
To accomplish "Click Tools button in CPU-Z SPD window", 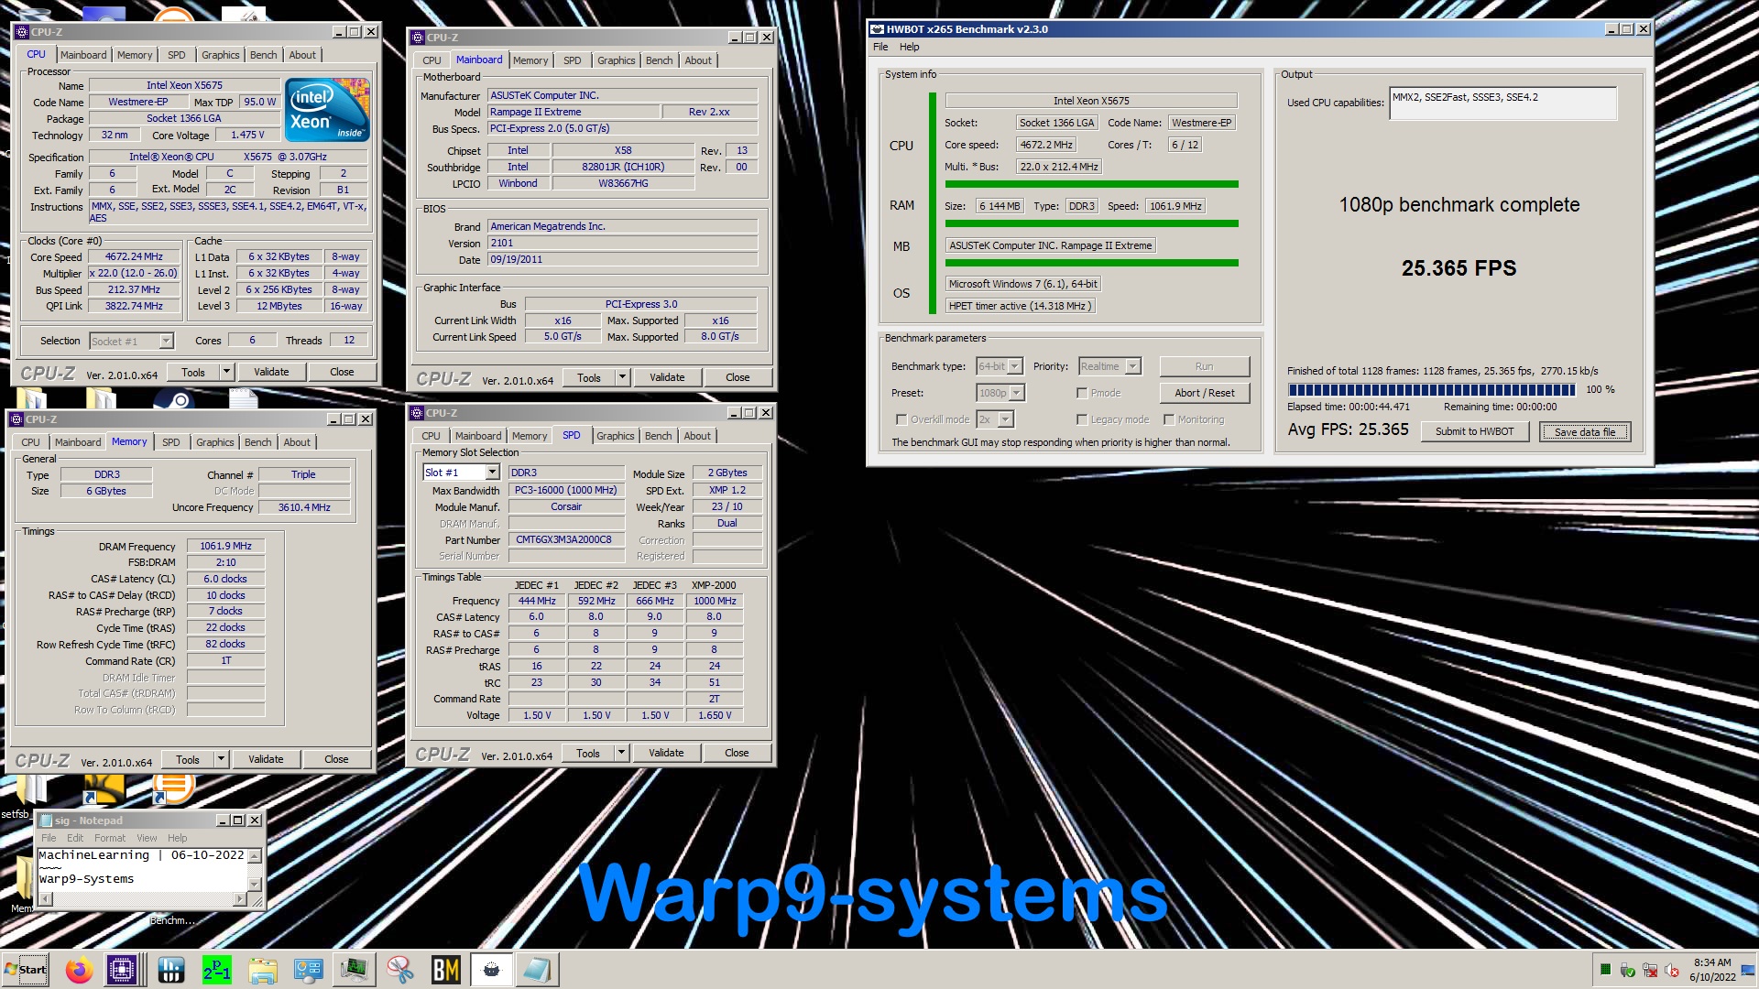I will (x=588, y=753).
